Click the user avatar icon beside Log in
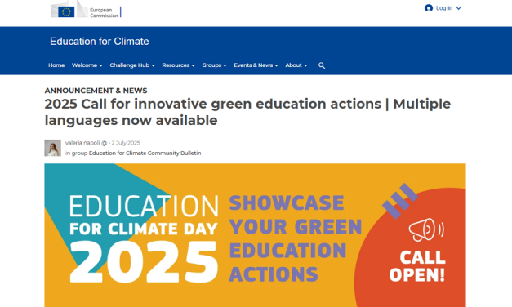The width and height of the screenshot is (512, 307). (429, 8)
